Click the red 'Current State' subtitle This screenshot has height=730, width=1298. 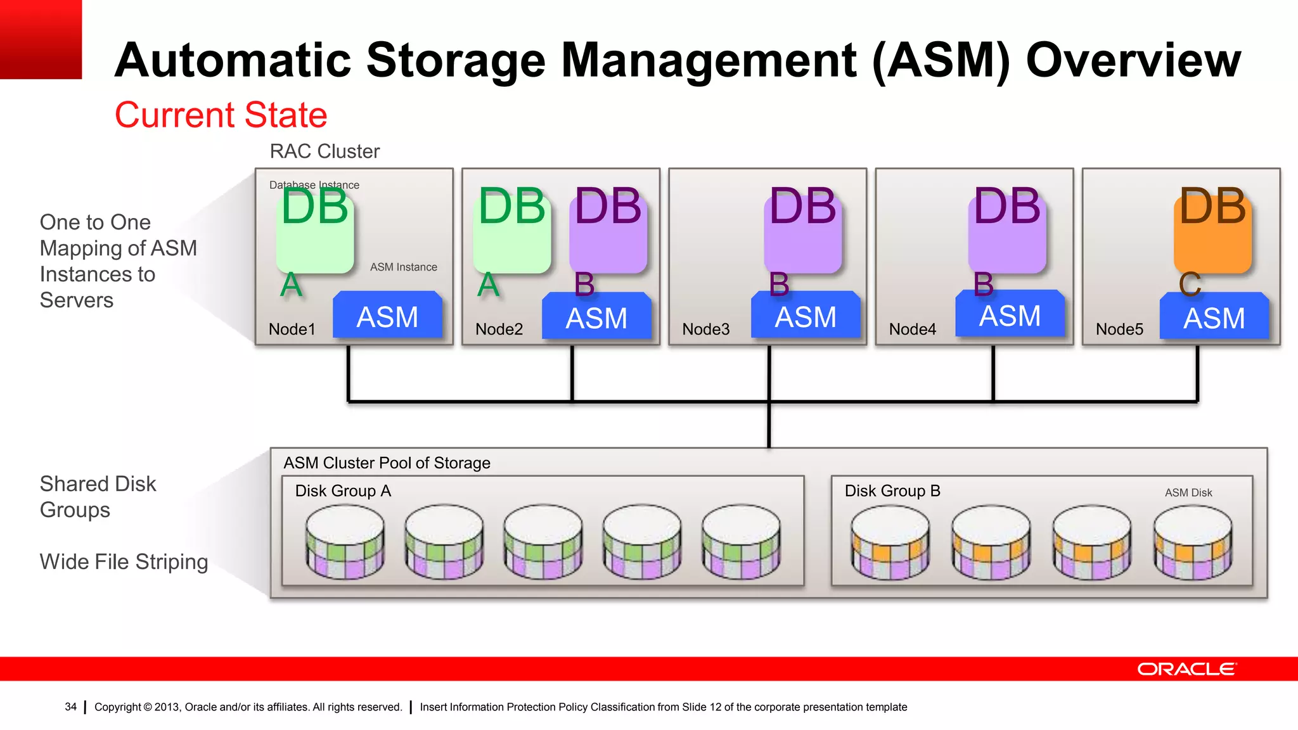[x=221, y=115]
